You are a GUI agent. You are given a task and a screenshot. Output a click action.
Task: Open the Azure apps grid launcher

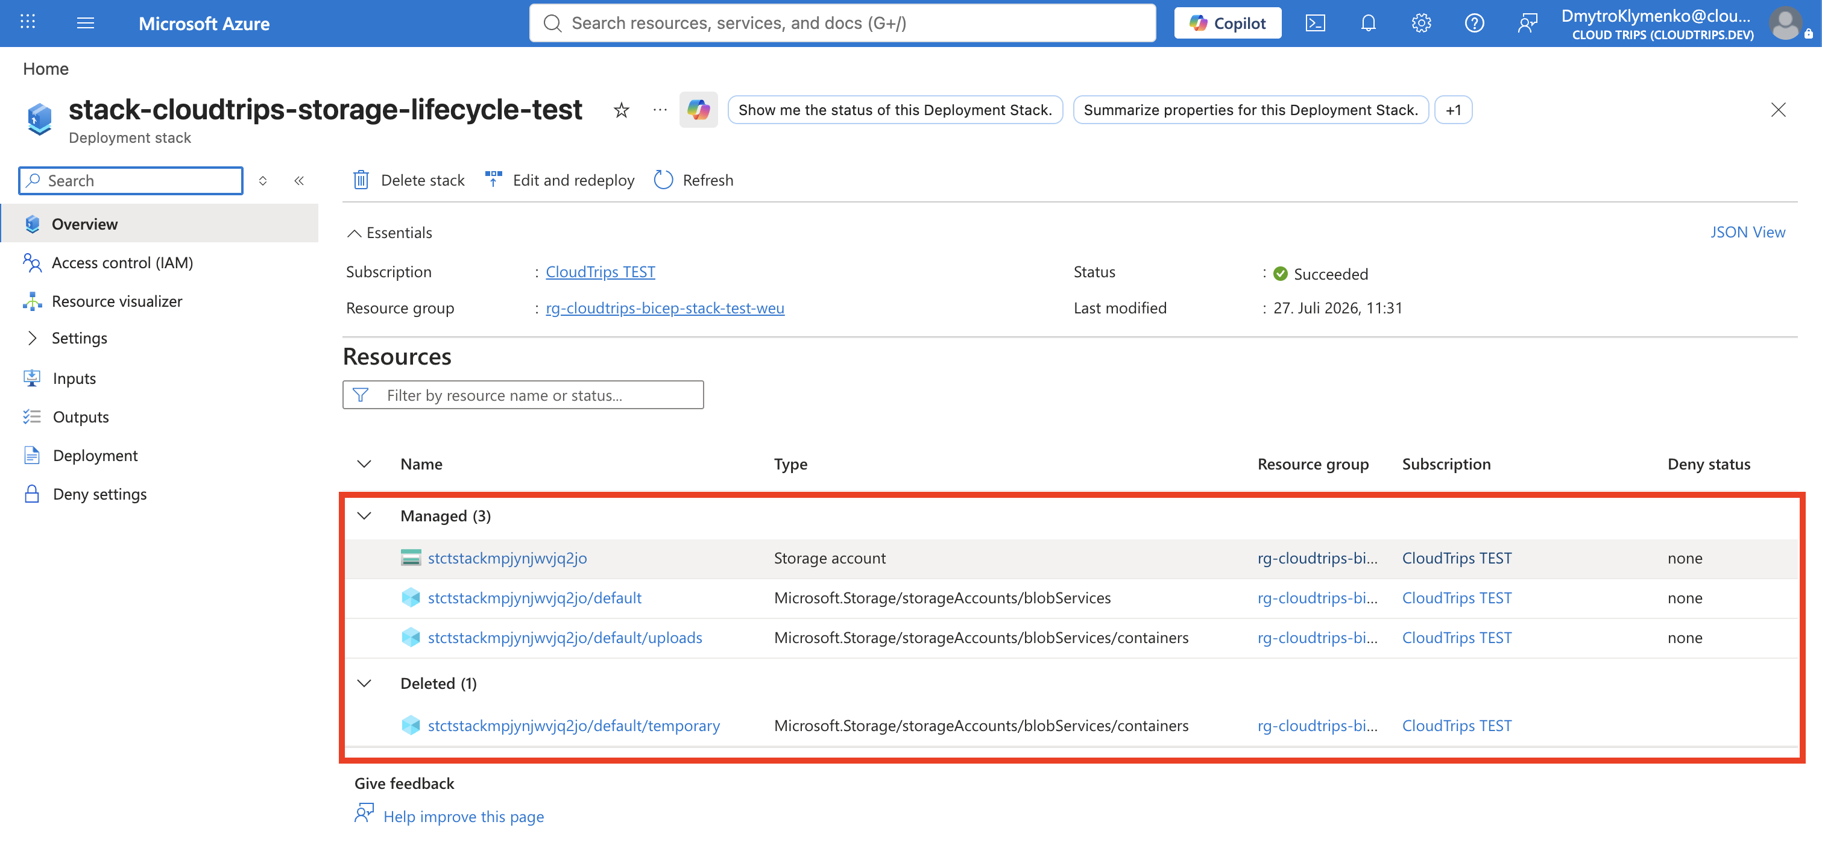click(x=28, y=23)
